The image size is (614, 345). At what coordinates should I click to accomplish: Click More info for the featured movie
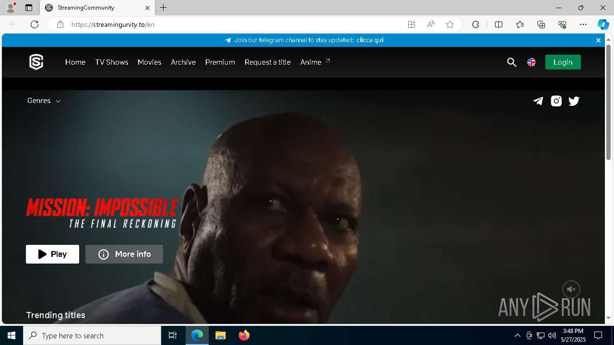(124, 254)
